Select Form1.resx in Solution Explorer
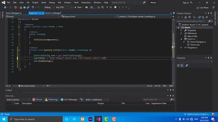 coord(195,45)
